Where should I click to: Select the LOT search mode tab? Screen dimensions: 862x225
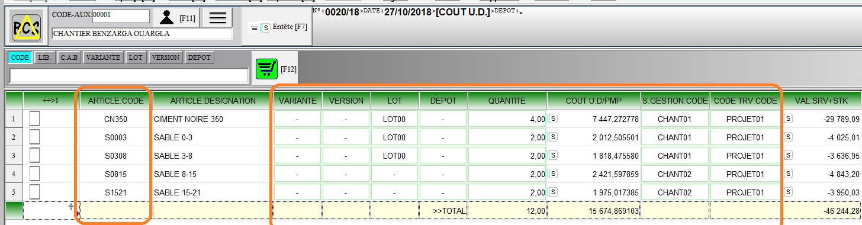click(136, 57)
